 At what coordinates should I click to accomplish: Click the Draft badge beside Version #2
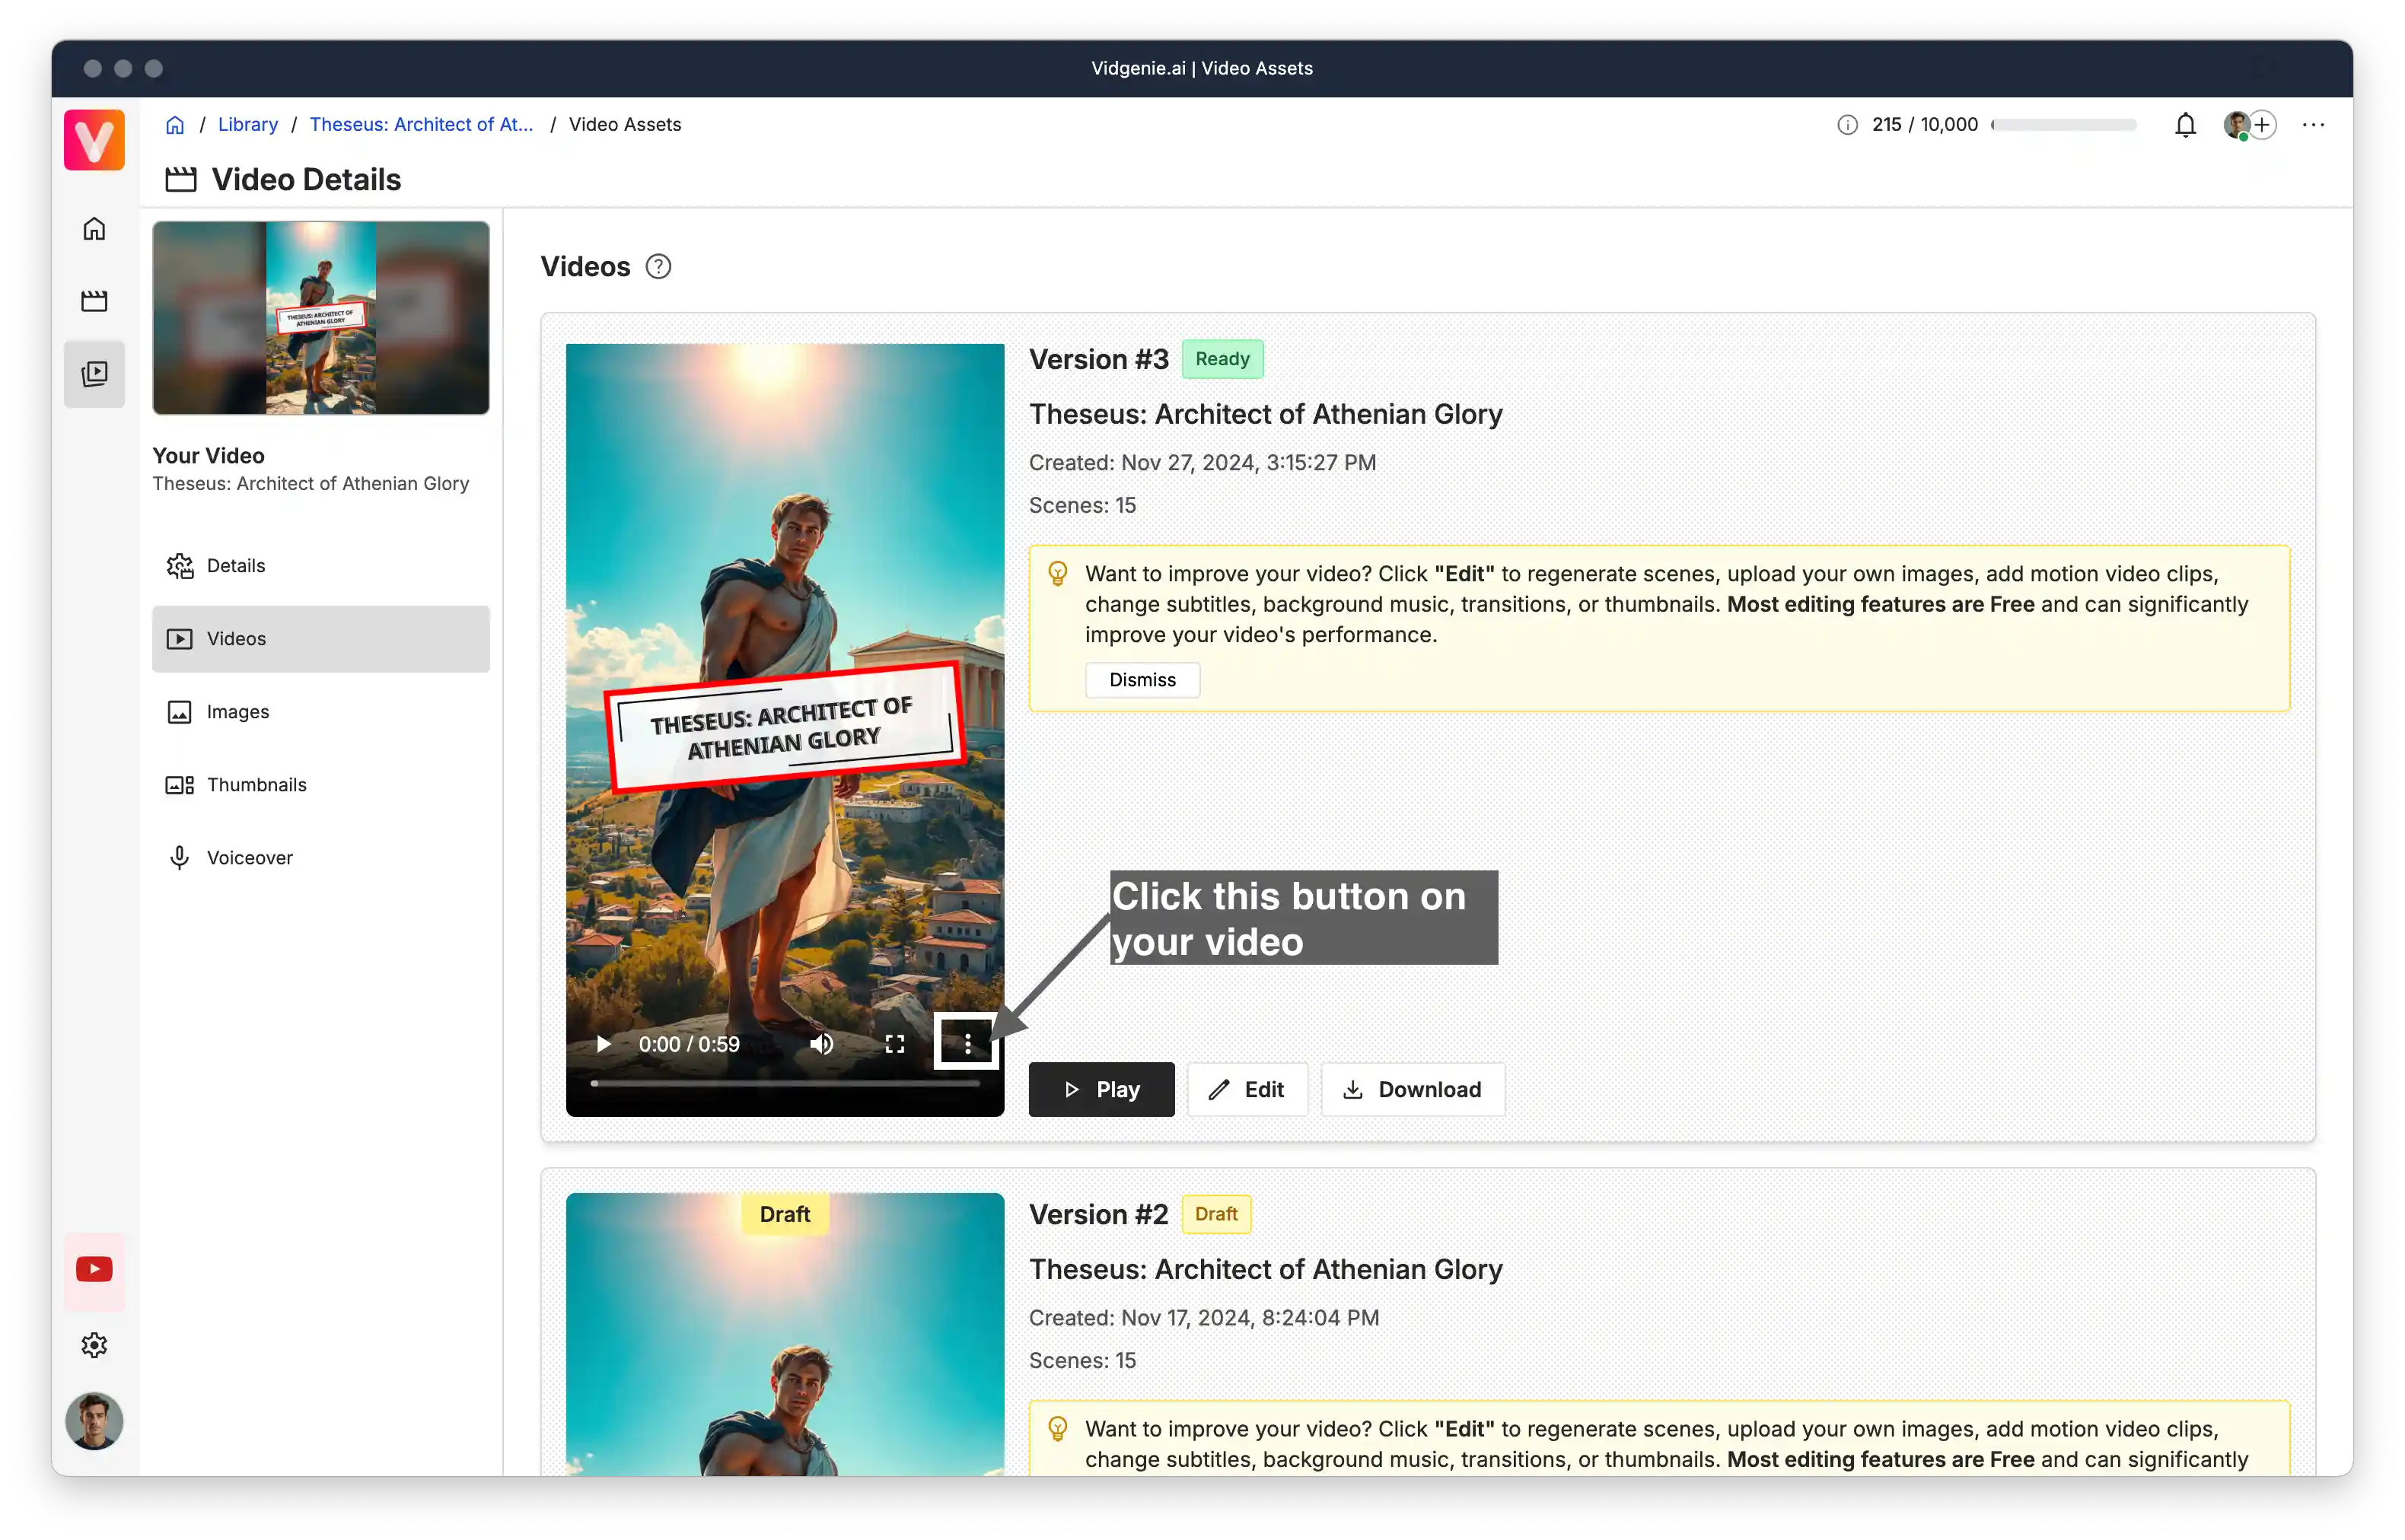pyautogui.click(x=1216, y=1214)
